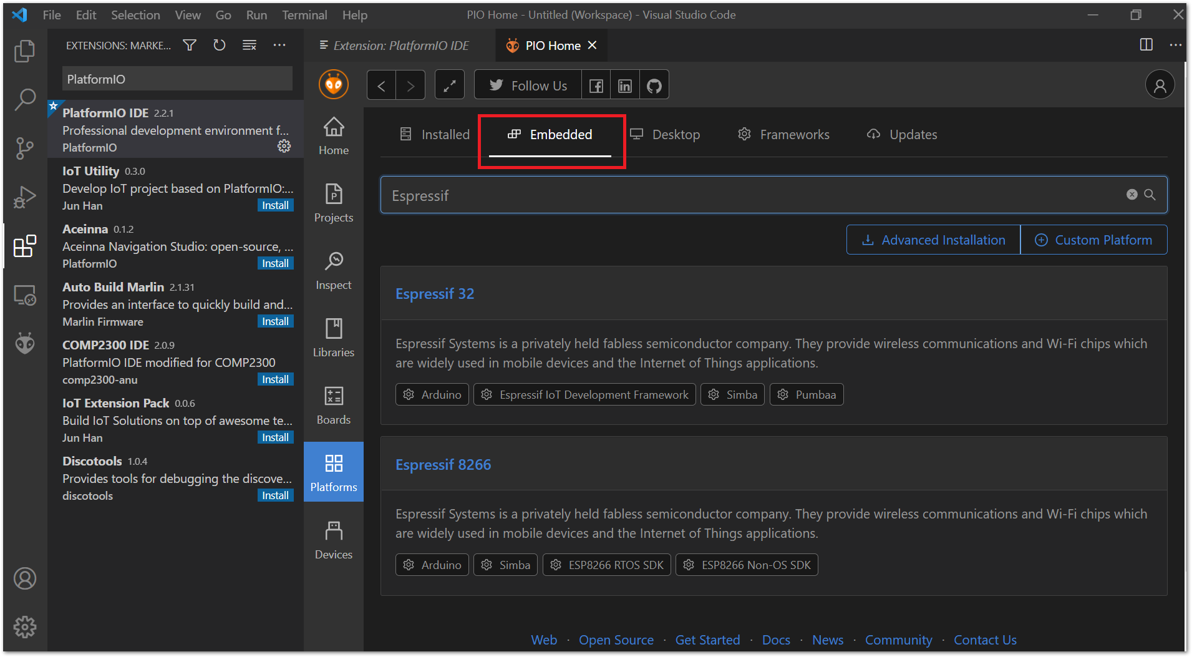Open PlatformIO LinkedIn page icon
Image resolution: width=1192 pixels, height=657 pixels.
(625, 85)
